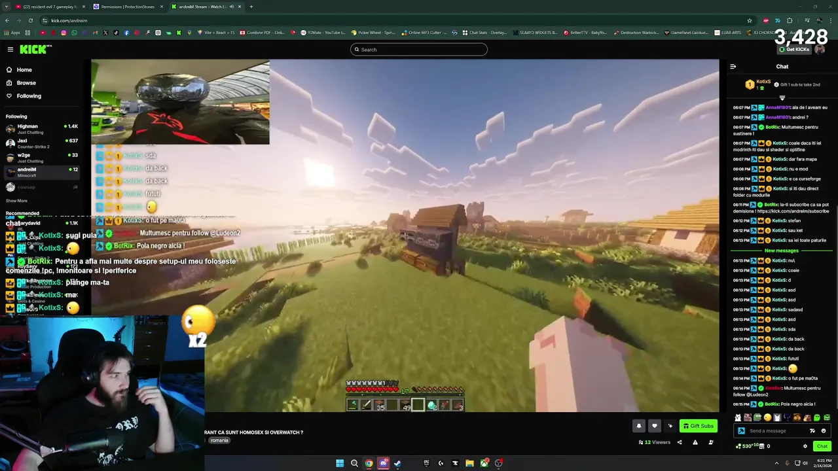Open Windows taskbar search
This screenshot has height=471, width=838.
point(354,463)
